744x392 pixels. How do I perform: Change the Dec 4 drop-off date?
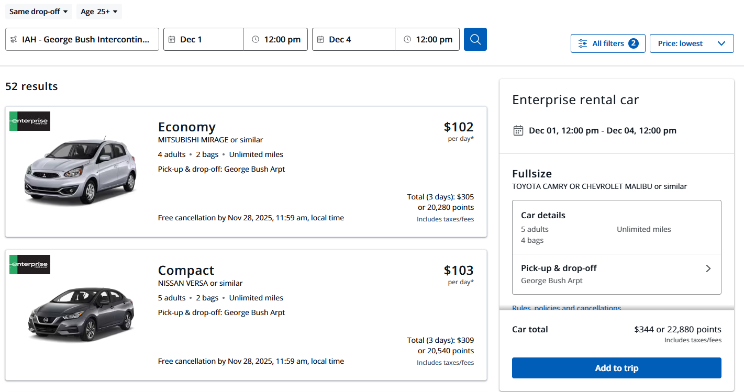[353, 39]
